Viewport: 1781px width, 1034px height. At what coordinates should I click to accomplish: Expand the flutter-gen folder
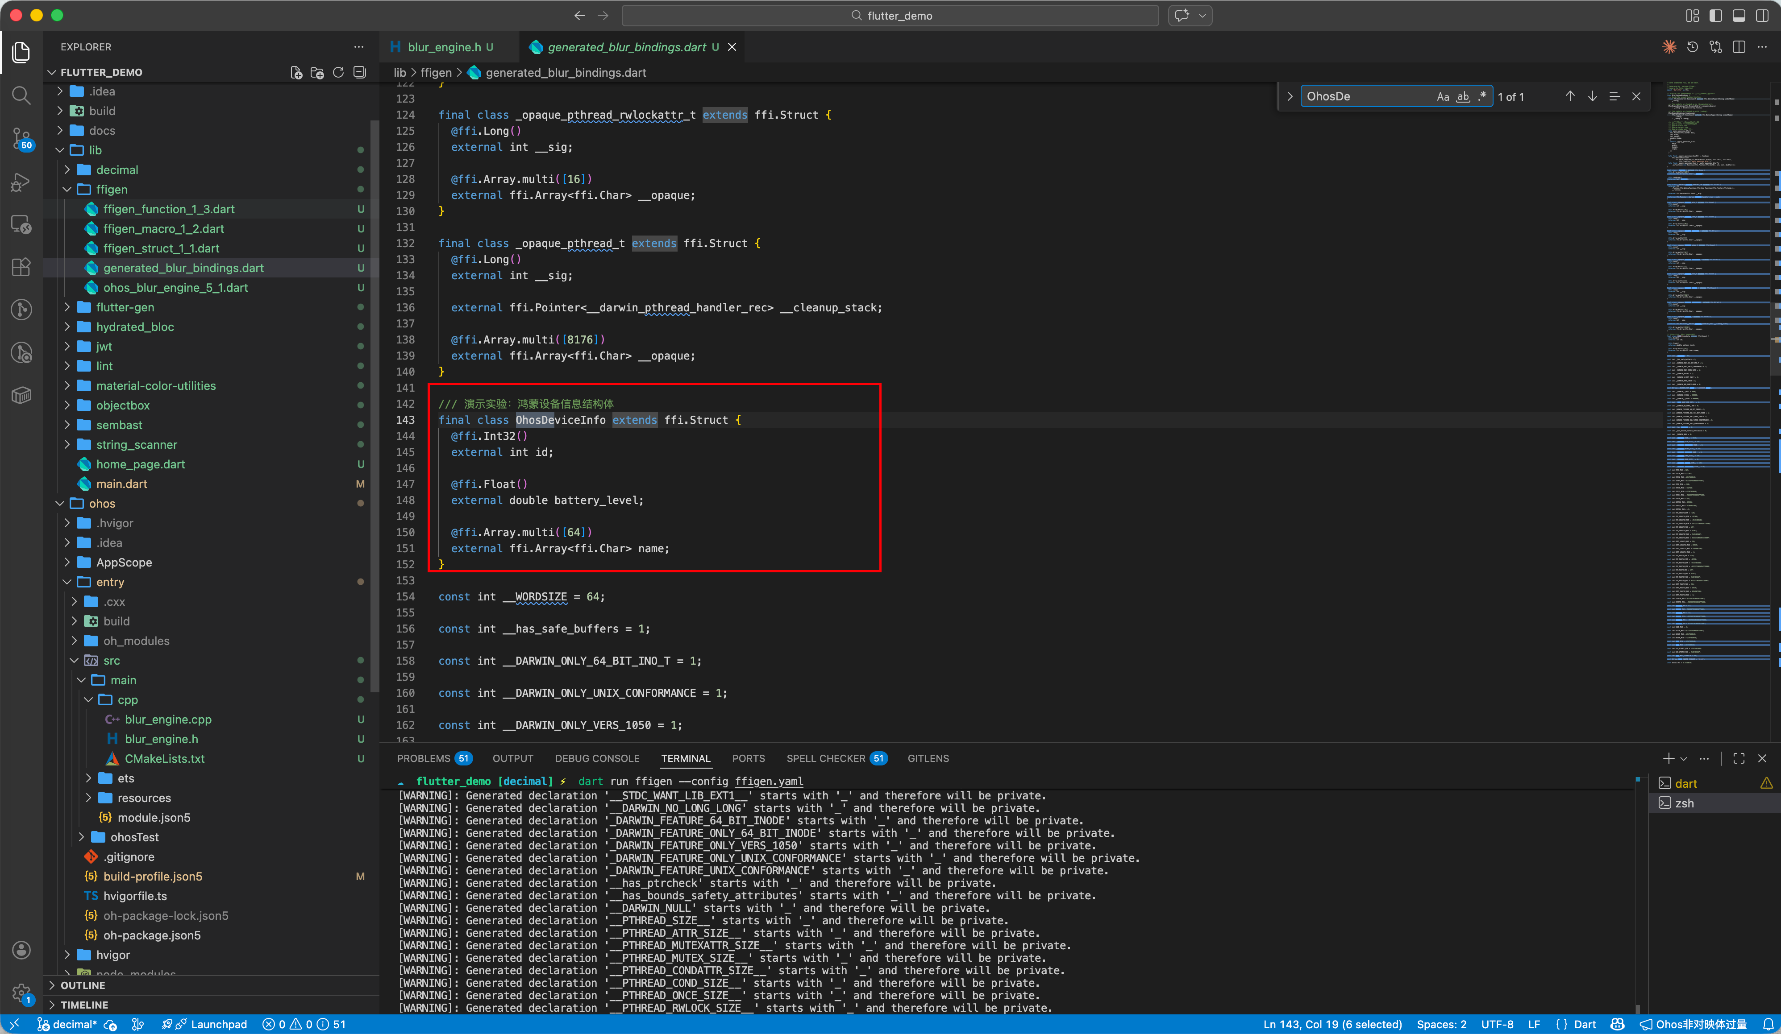(x=125, y=307)
